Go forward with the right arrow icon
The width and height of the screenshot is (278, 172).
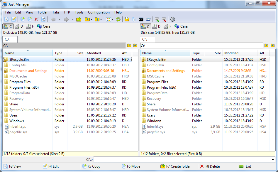[x=66, y=19]
